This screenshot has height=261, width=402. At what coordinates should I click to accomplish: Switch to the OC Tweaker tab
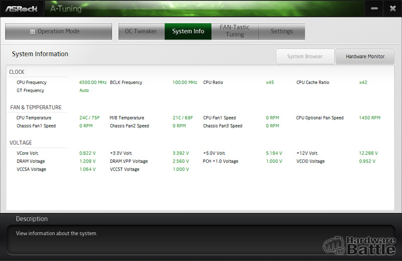pyautogui.click(x=142, y=31)
